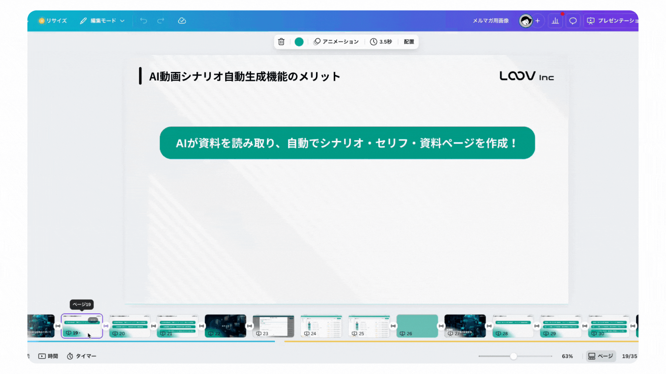Click the リサイズ button
The height and width of the screenshot is (374, 666).
53,21
